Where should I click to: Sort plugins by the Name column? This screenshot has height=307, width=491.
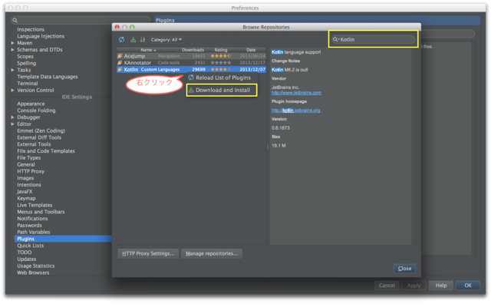pos(148,50)
